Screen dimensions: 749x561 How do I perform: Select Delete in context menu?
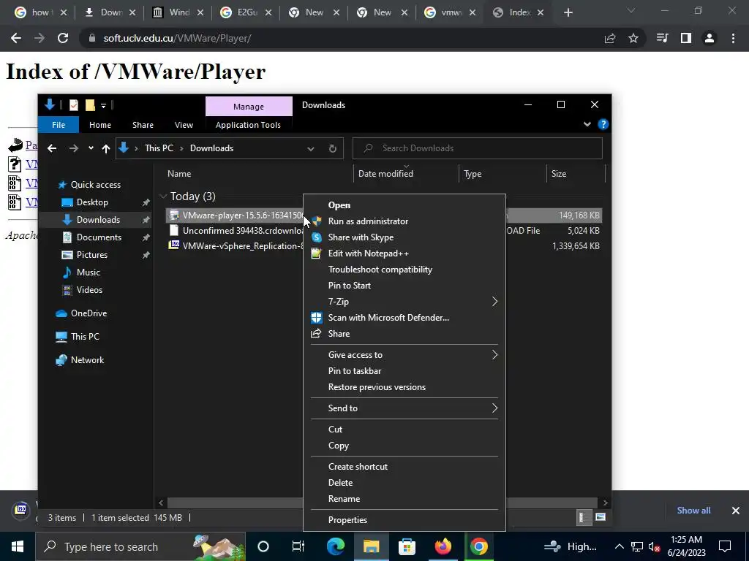[x=340, y=483]
